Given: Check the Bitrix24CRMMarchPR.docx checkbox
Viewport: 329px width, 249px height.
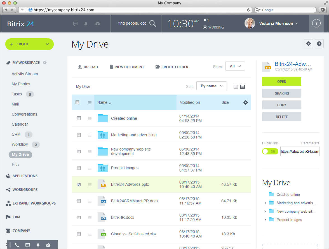Looking at the screenshot, I should [79, 201].
